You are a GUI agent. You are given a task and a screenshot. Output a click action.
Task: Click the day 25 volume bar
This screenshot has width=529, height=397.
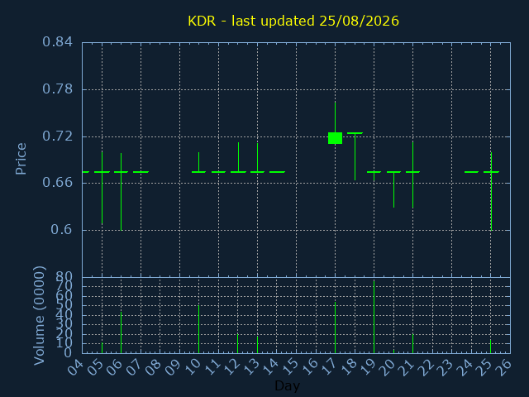click(x=490, y=347)
